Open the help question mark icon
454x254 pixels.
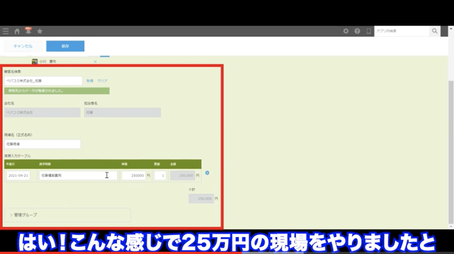358,31
